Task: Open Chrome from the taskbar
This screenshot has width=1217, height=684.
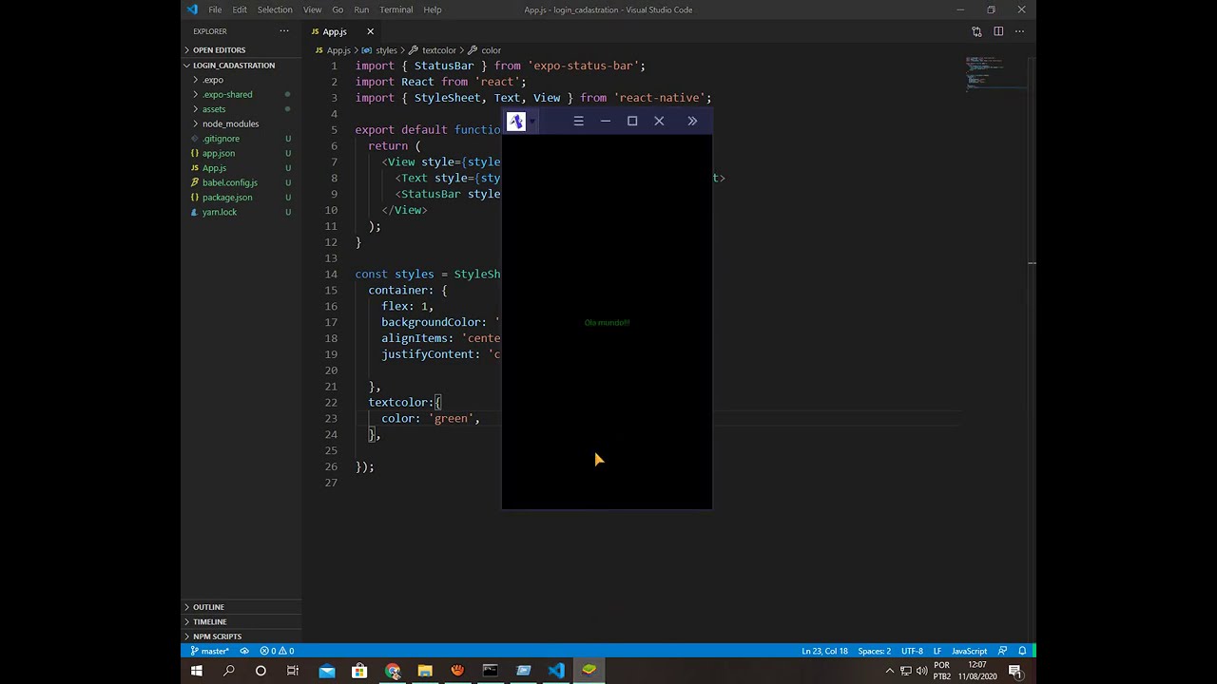Action: point(393,671)
